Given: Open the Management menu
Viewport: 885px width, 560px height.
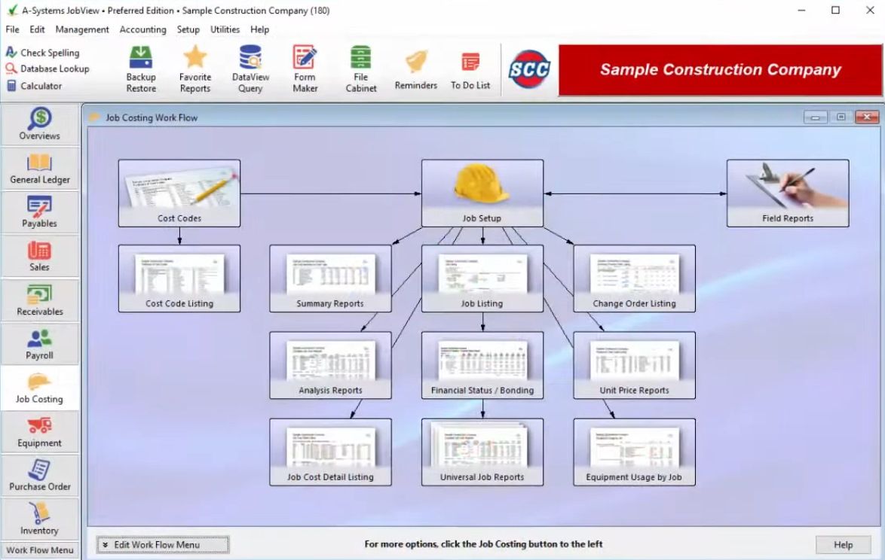Looking at the screenshot, I should coord(82,29).
